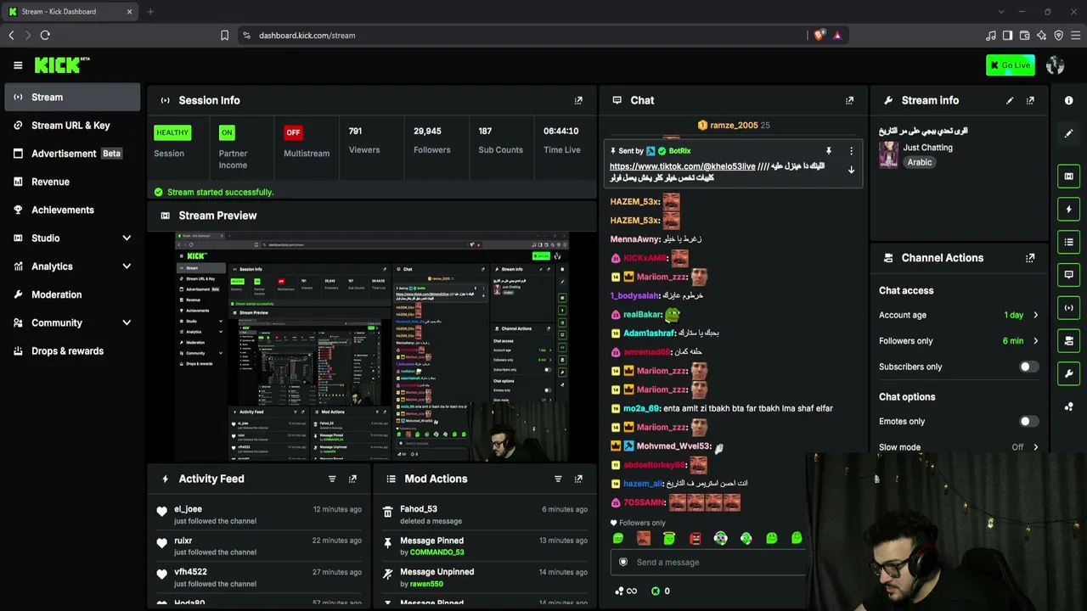Expand the pinned message with down arrow
The image size is (1087, 611).
coord(851,170)
